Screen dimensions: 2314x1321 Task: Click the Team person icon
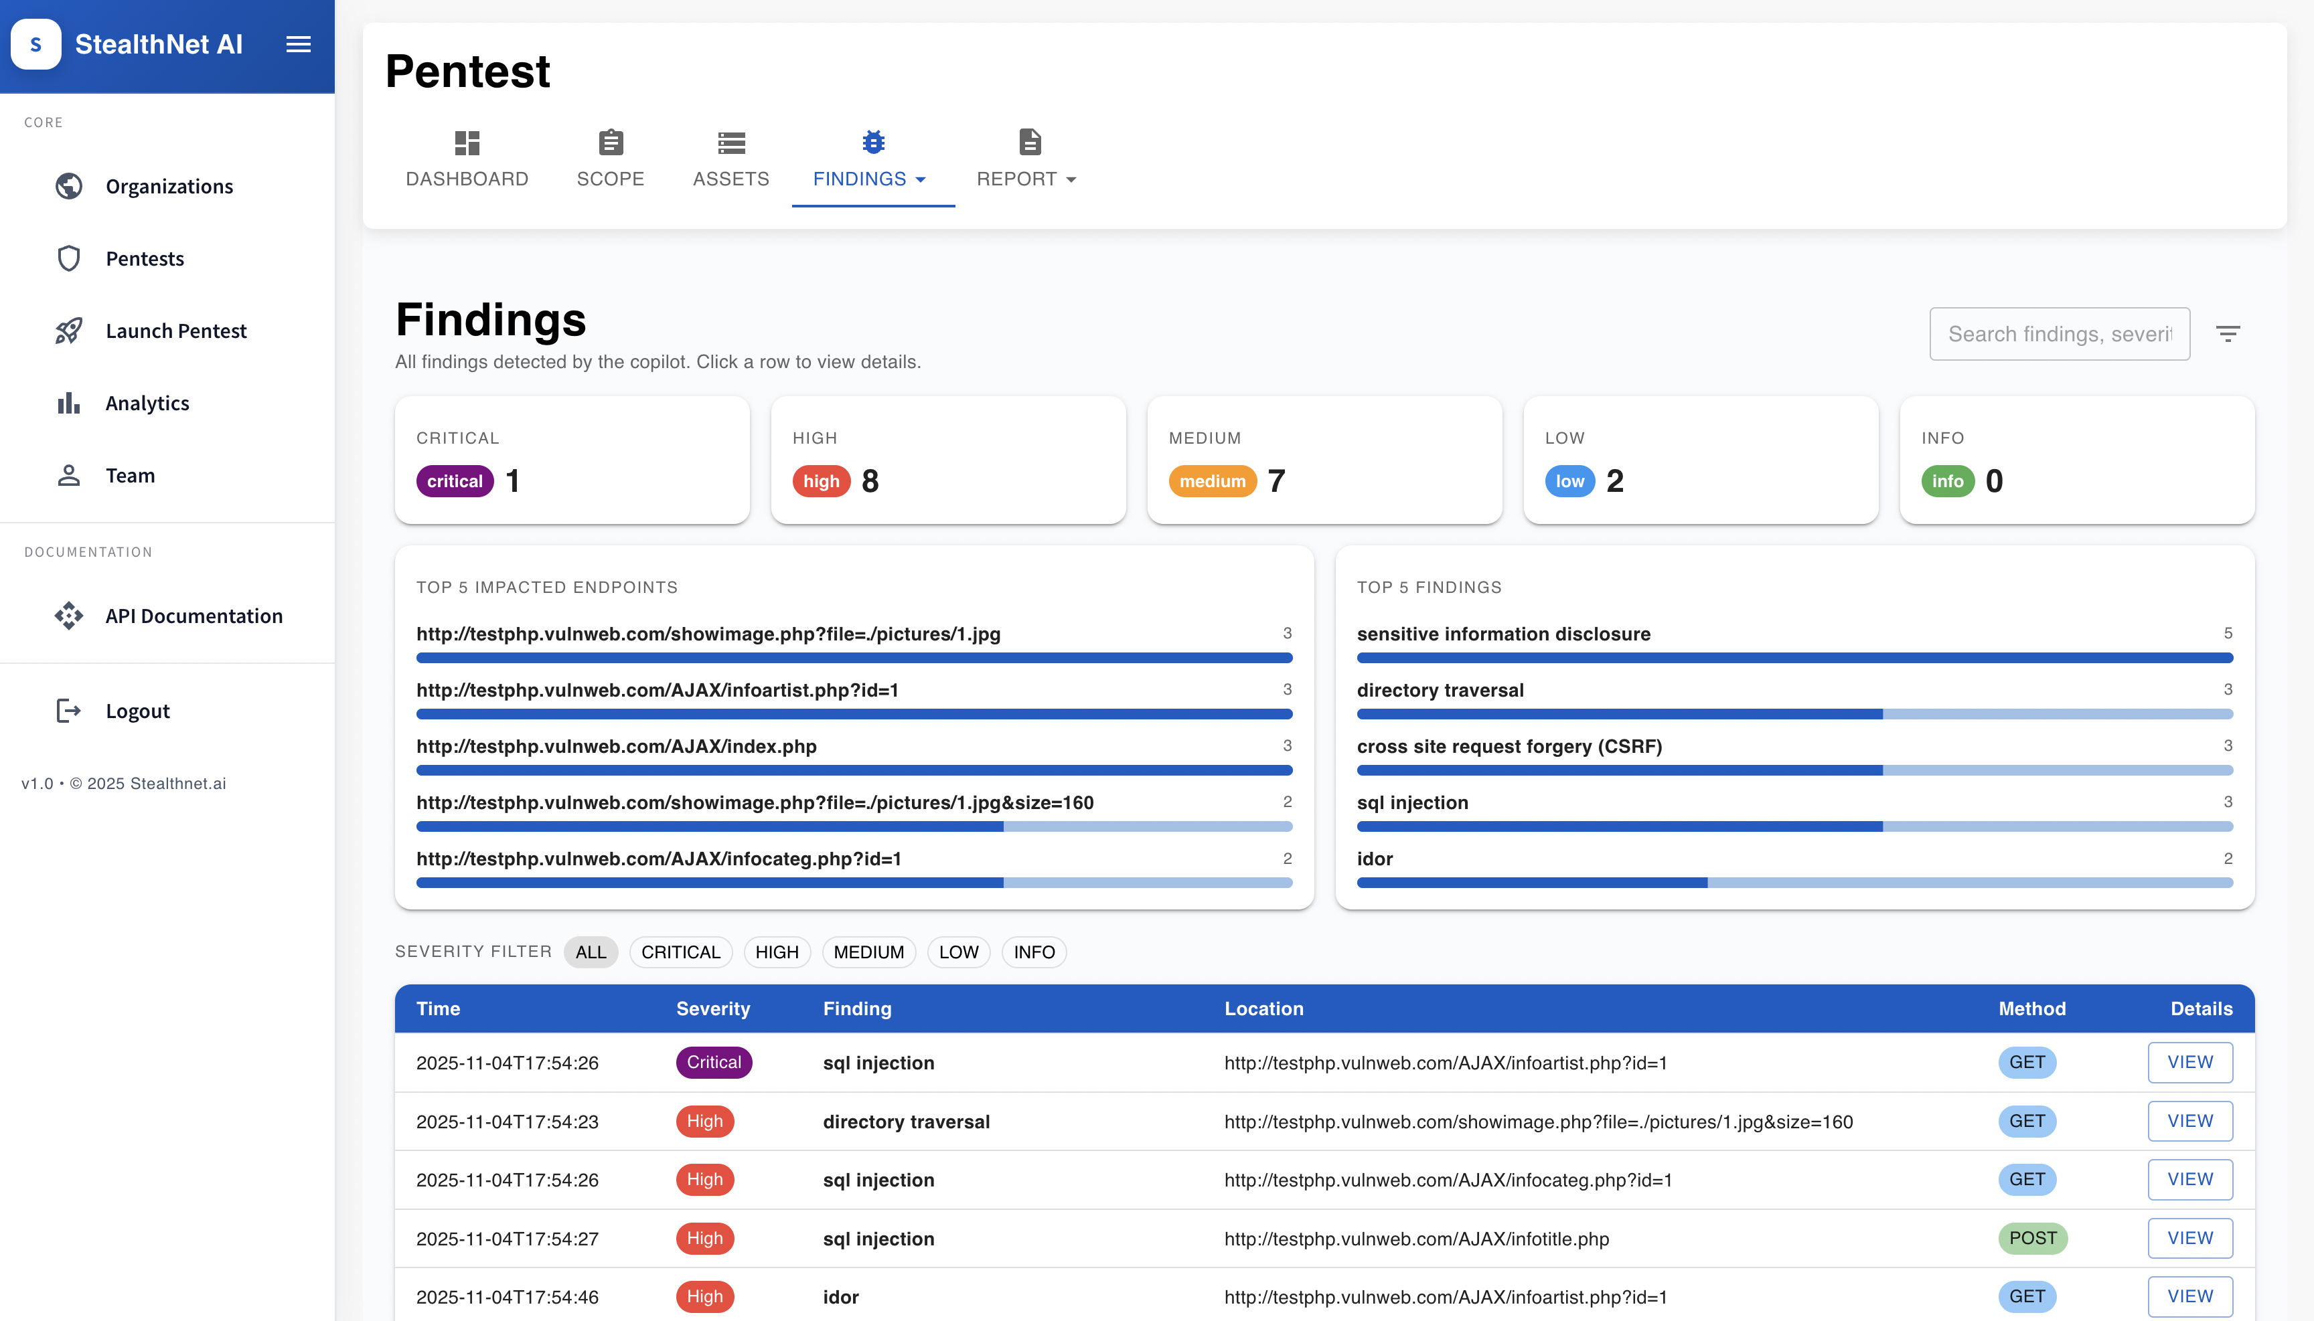pos(69,475)
